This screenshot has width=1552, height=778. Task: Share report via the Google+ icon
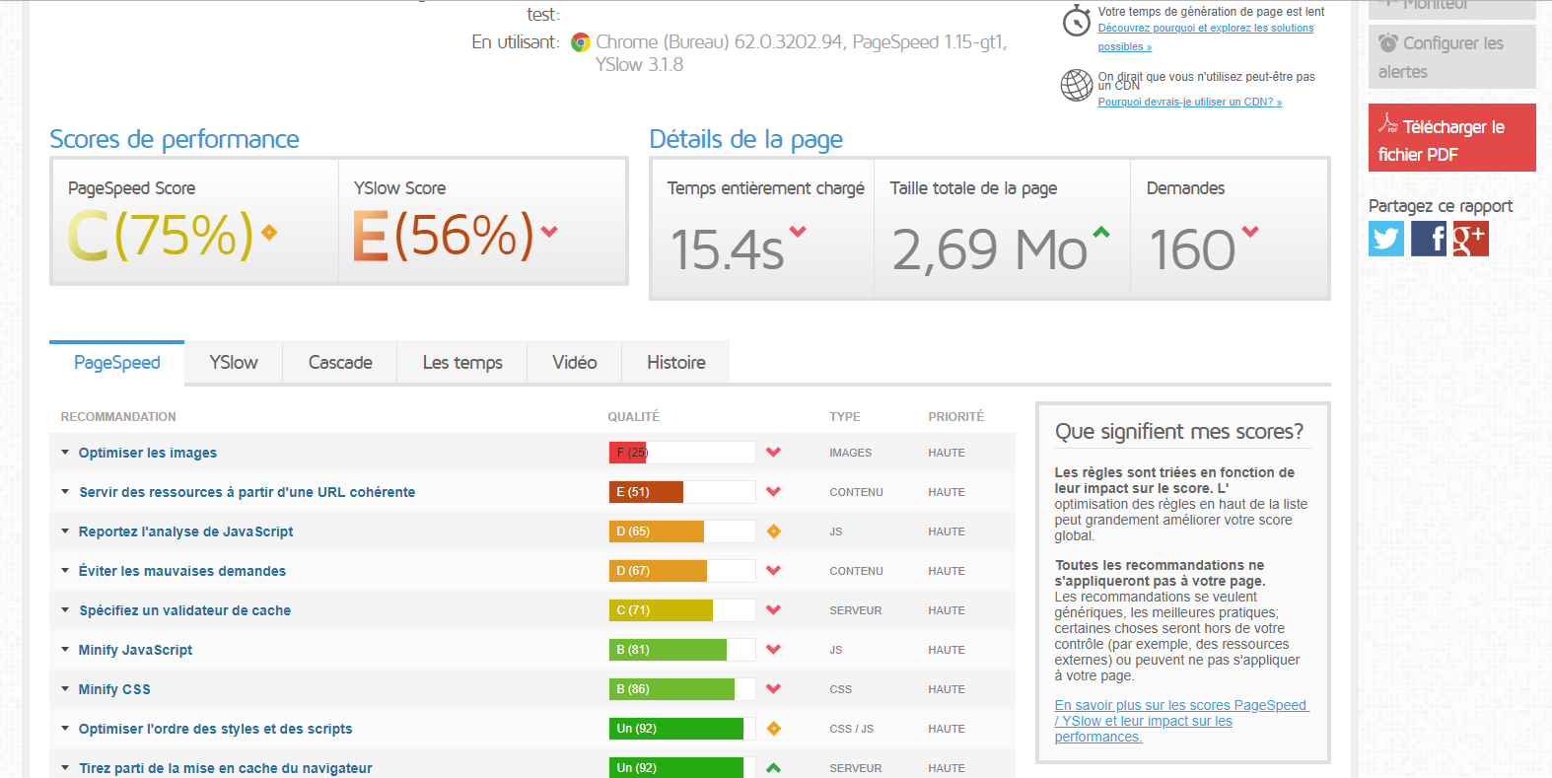coord(1470,239)
